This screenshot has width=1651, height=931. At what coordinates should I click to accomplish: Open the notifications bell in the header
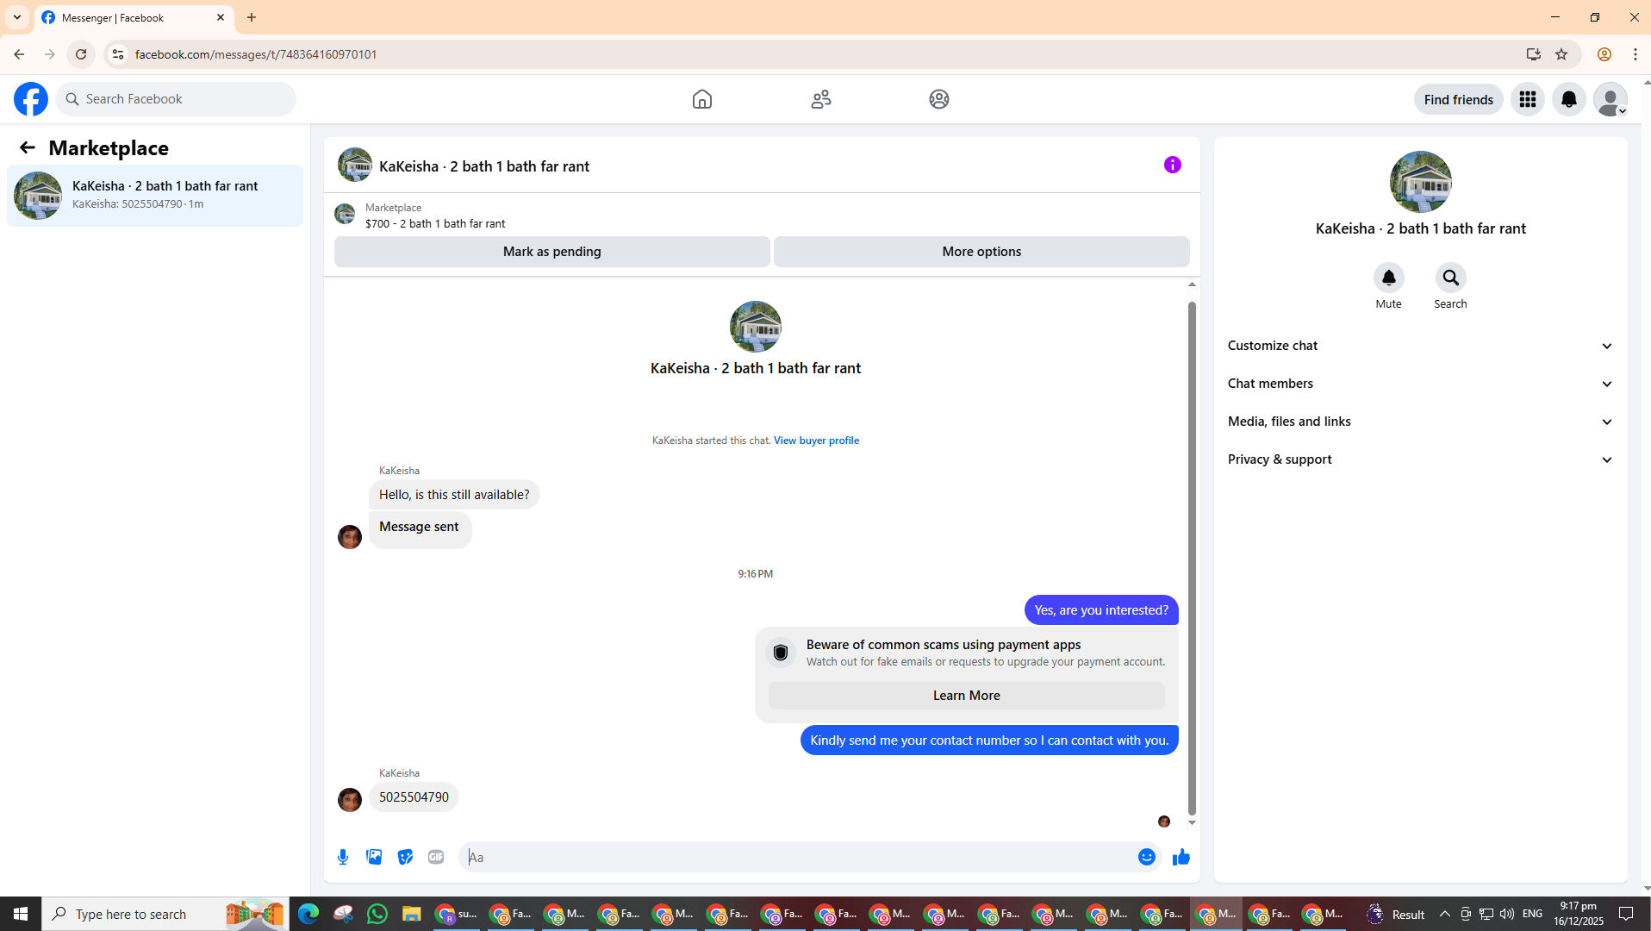[1569, 99]
